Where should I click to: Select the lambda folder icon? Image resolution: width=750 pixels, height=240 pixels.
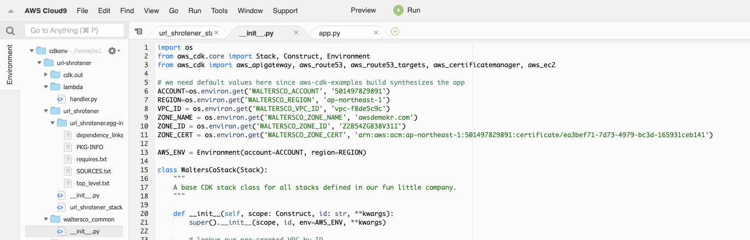point(55,87)
